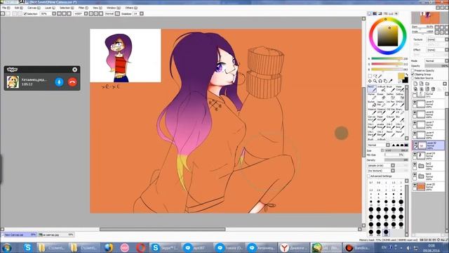Screen dimensions: 449x253
Task: Select the rectangular Selection tool
Action: 370,76
